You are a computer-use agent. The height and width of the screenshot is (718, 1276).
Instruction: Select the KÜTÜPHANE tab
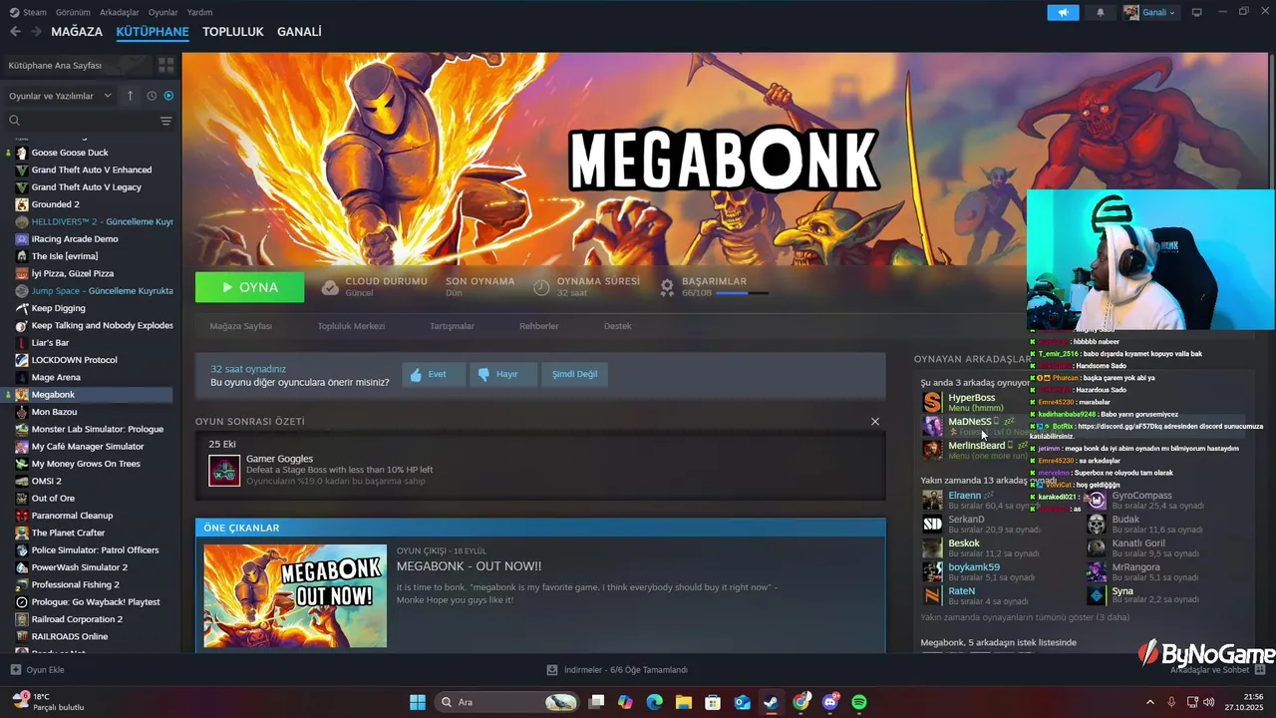(153, 32)
